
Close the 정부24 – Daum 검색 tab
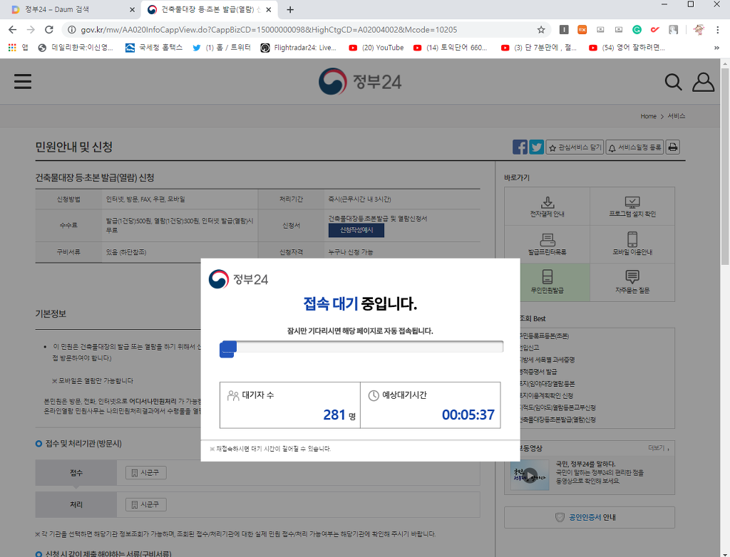(132, 10)
